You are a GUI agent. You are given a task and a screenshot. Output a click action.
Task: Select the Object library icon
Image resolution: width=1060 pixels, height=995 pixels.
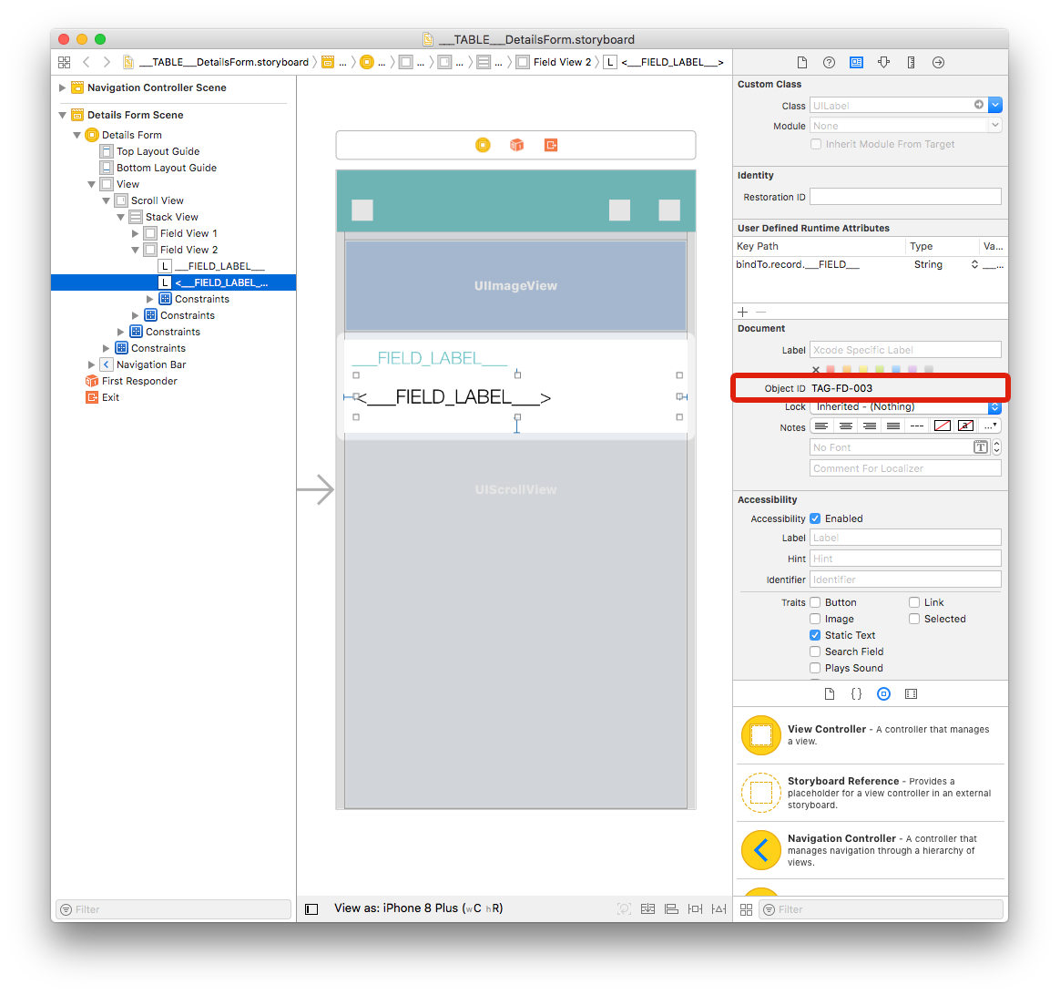pos(883,694)
